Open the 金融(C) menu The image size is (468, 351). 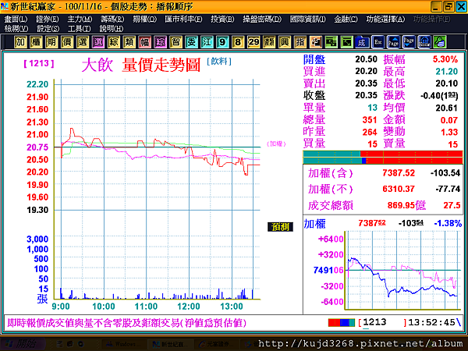pos(346,19)
